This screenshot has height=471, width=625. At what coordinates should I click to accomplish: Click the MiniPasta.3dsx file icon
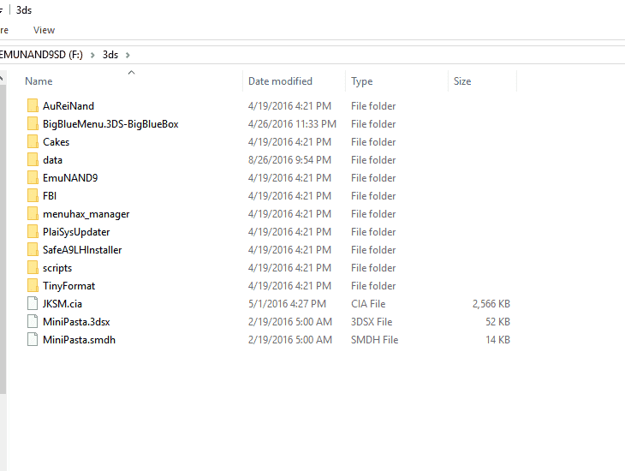pyautogui.click(x=33, y=321)
